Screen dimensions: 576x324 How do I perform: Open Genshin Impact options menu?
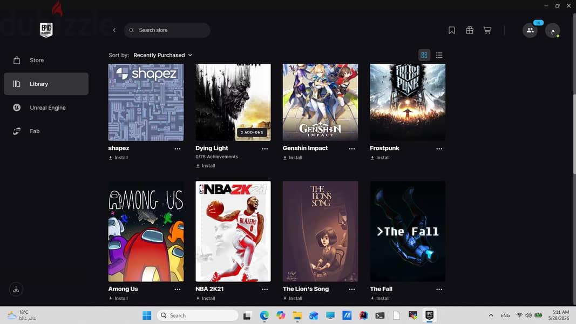(x=352, y=149)
